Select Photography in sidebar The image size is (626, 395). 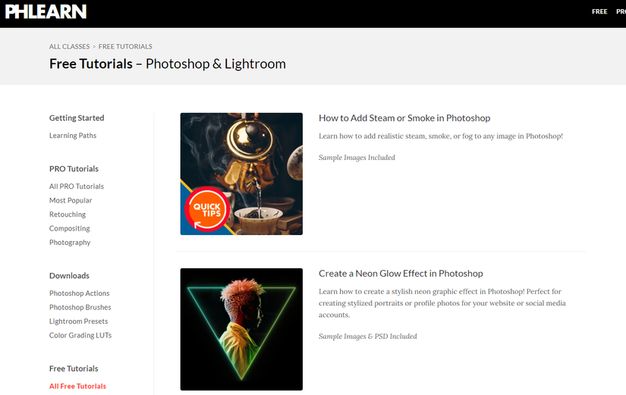(x=70, y=242)
